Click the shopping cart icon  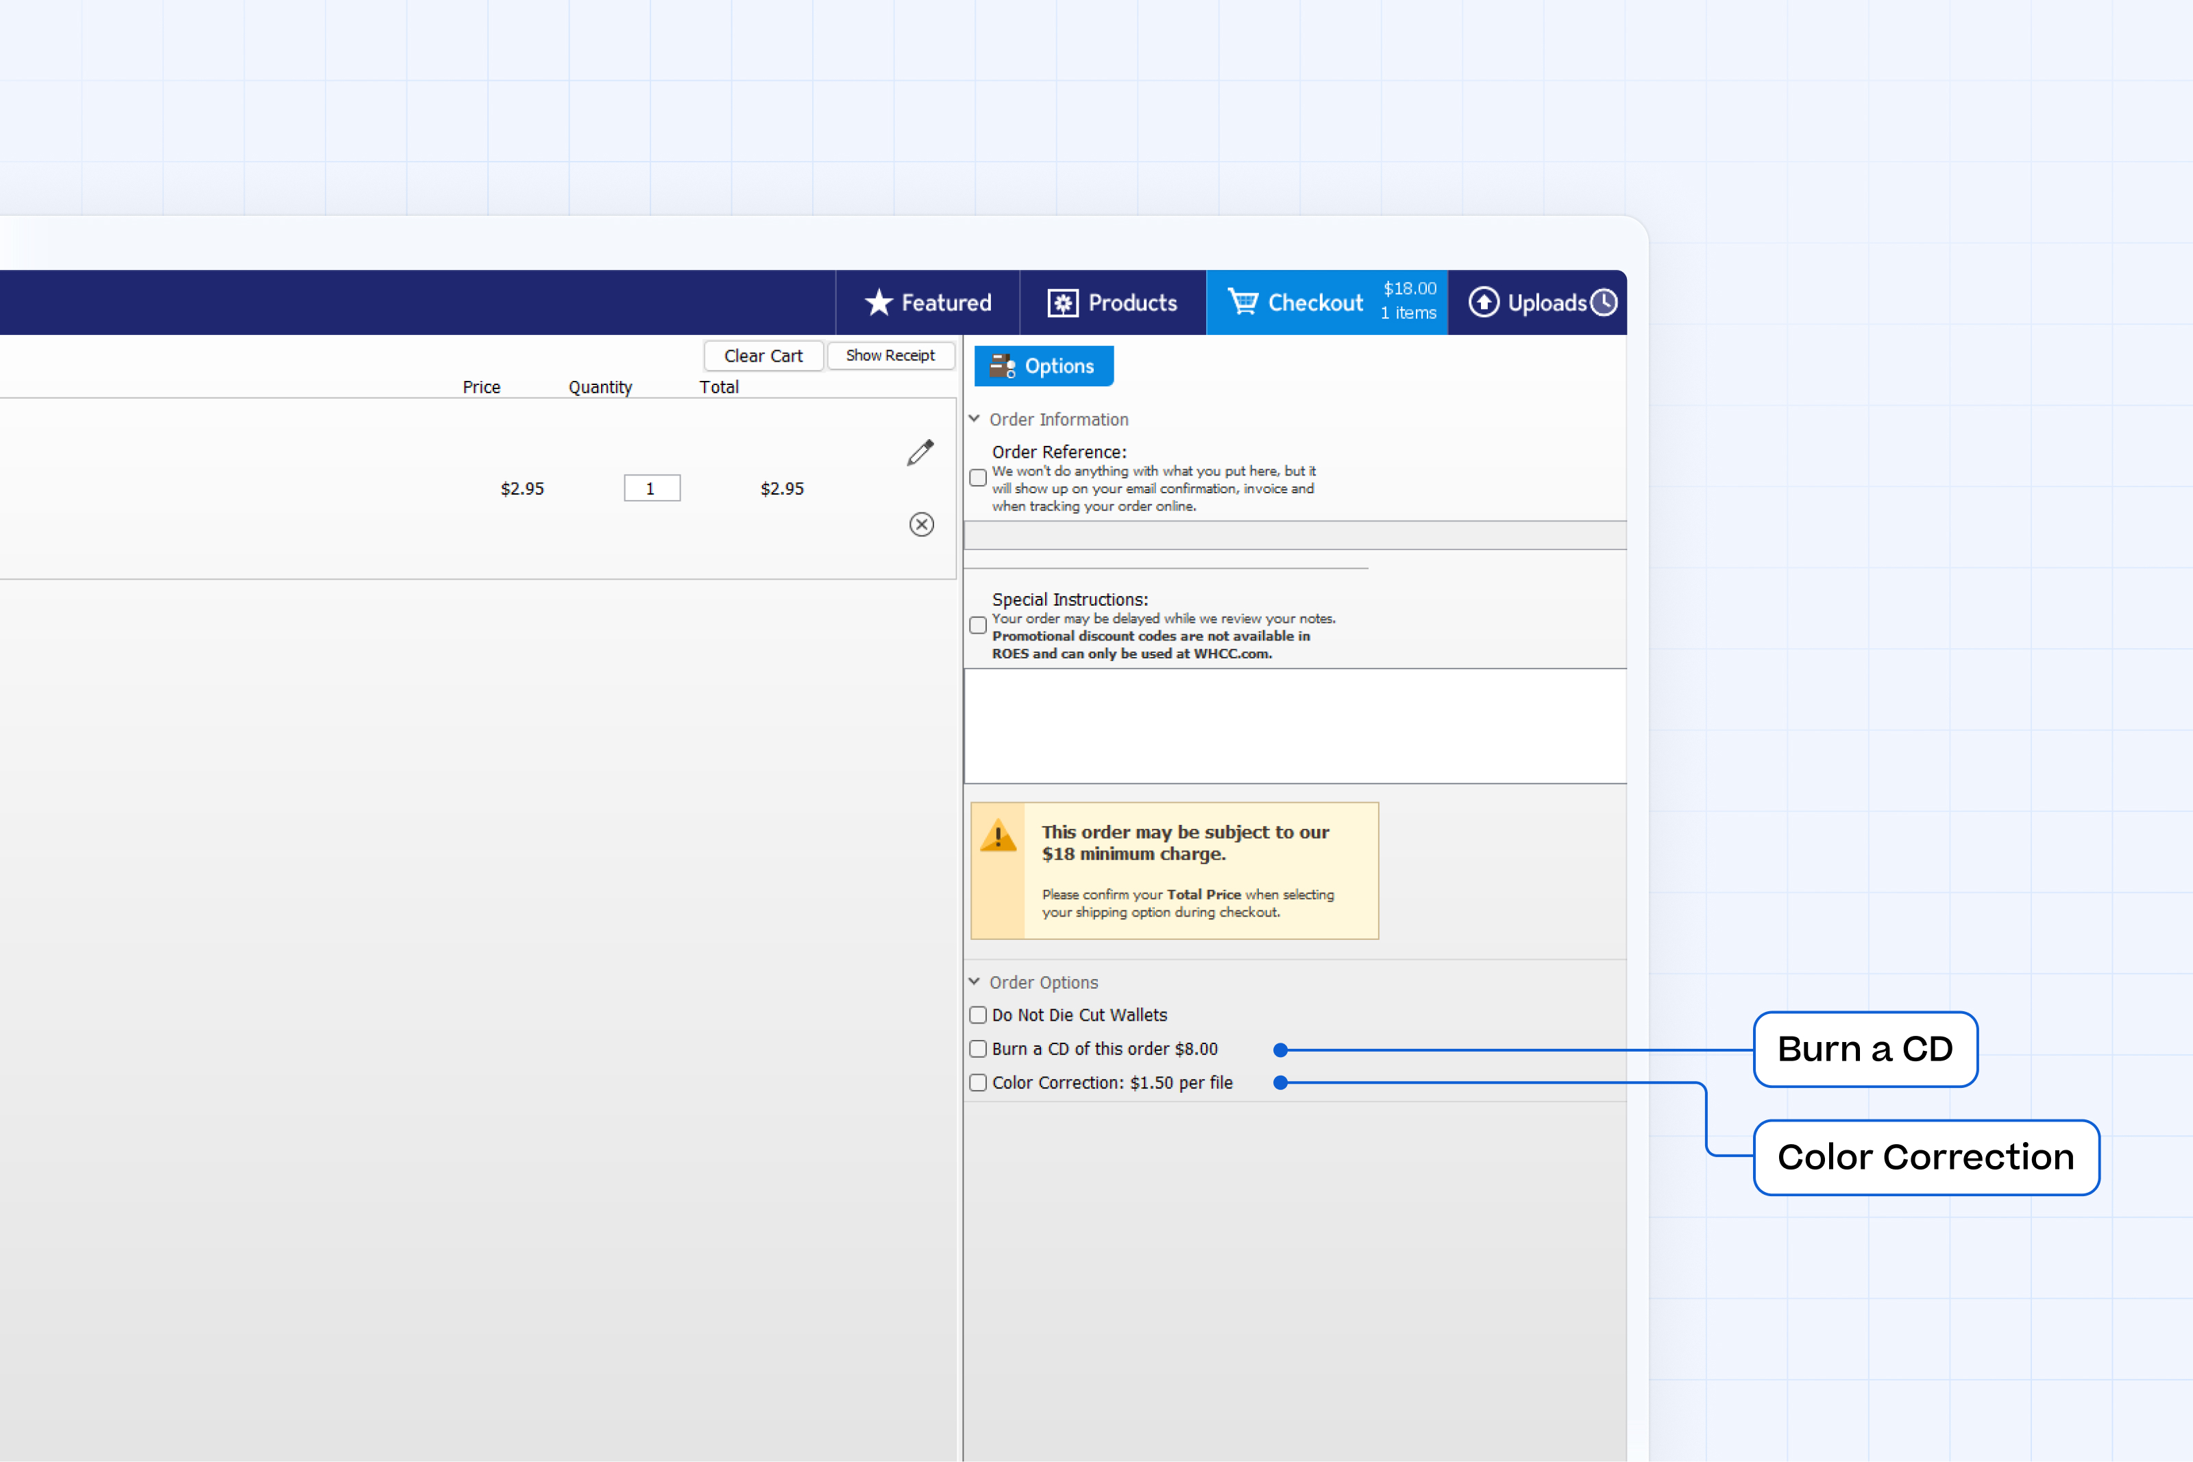click(1243, 301)
